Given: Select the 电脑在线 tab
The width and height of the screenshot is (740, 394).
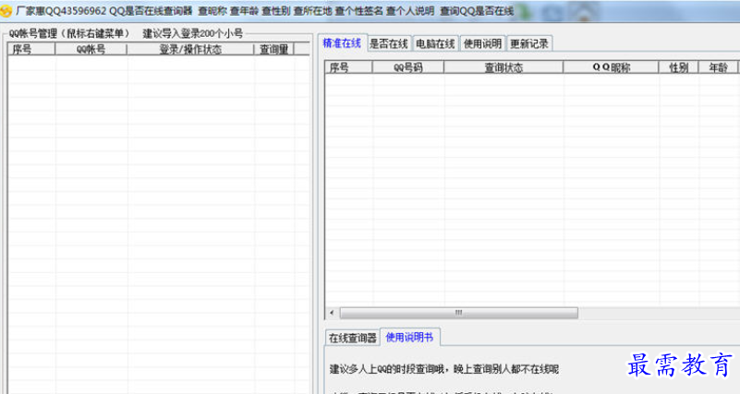Looking at the screenshot, I should click(x=435, y=44).
